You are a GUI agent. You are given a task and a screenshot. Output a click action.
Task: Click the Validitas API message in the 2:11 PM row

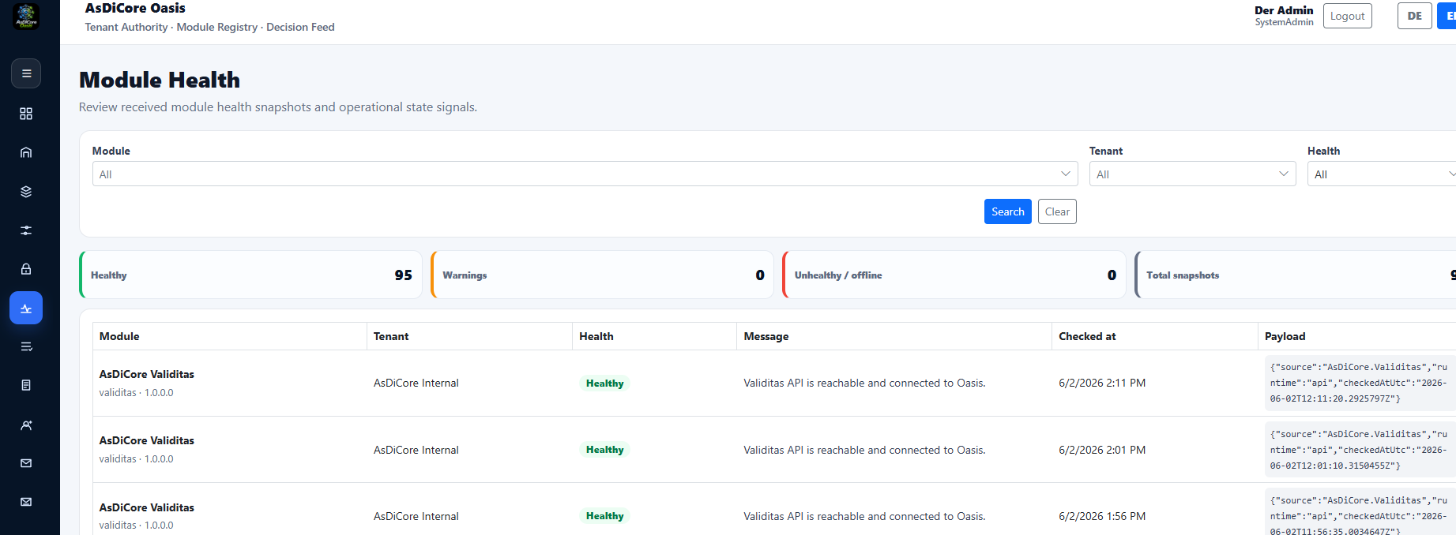click(864, 383)
